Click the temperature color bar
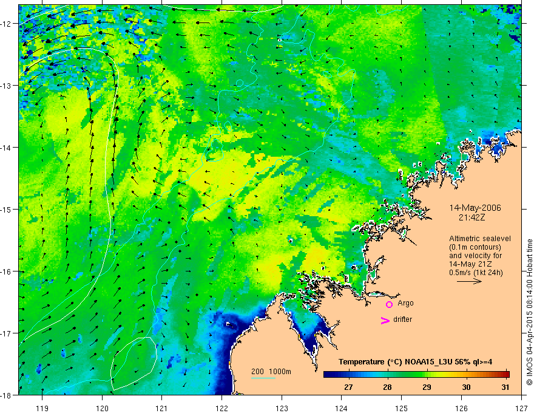Screen dimensions: 534x413 (416, 374)
